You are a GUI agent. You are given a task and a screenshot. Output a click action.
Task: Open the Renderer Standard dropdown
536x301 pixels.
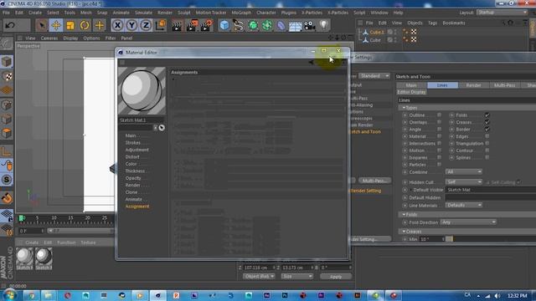click(374, 76)
